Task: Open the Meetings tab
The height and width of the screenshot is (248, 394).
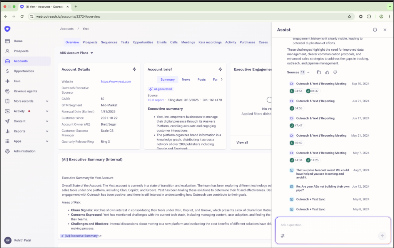Action: (x=188, y=42)
